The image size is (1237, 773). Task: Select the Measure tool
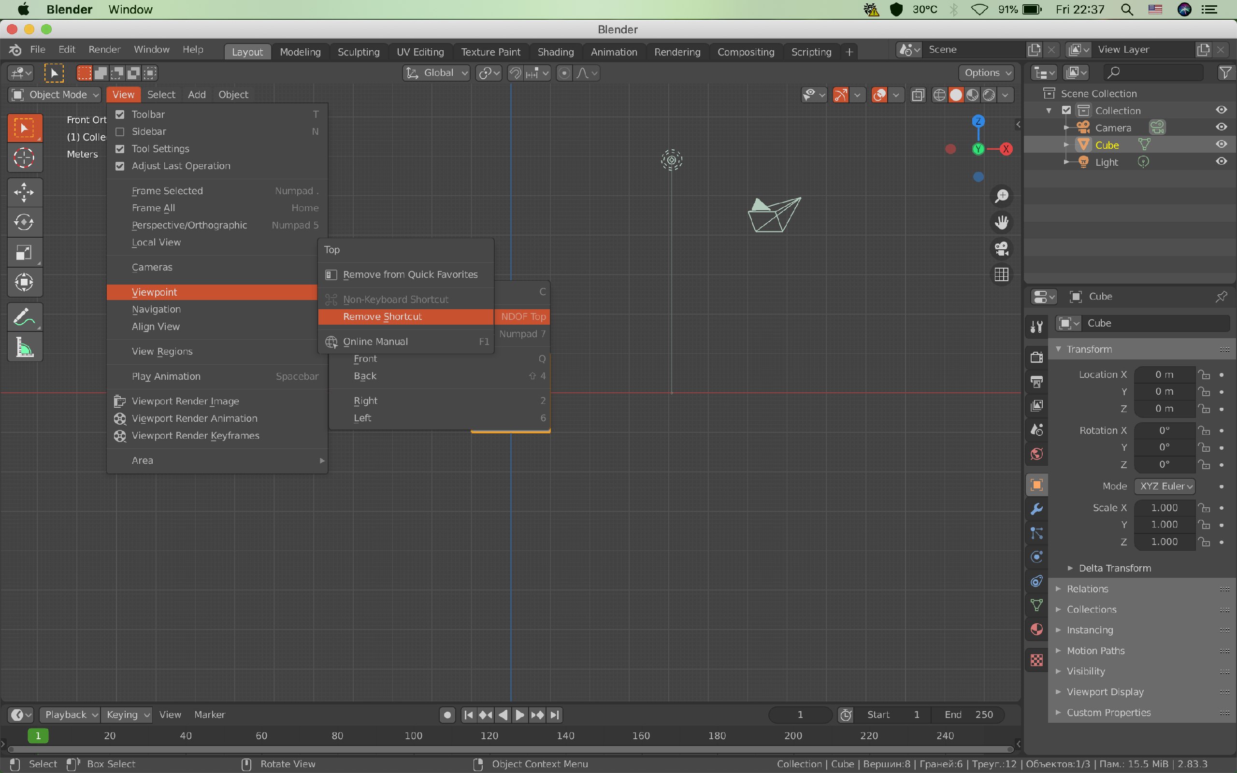(24, 347)
